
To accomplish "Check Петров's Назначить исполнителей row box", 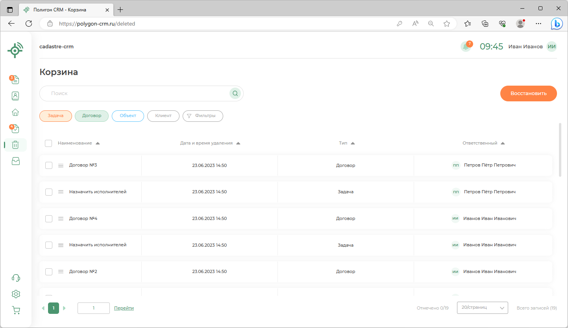I will (x=49, y=192).
